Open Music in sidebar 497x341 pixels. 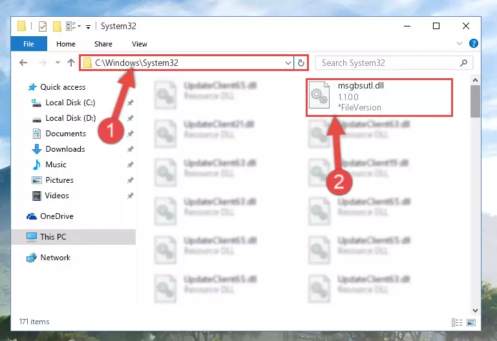(50, 165)
